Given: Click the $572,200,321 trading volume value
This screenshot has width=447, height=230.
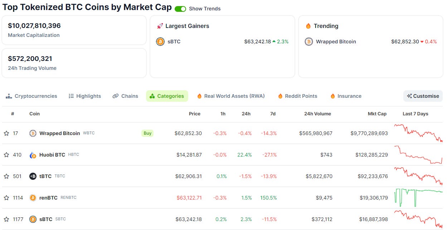Looking at the screenshot, I should pos(30,59).
